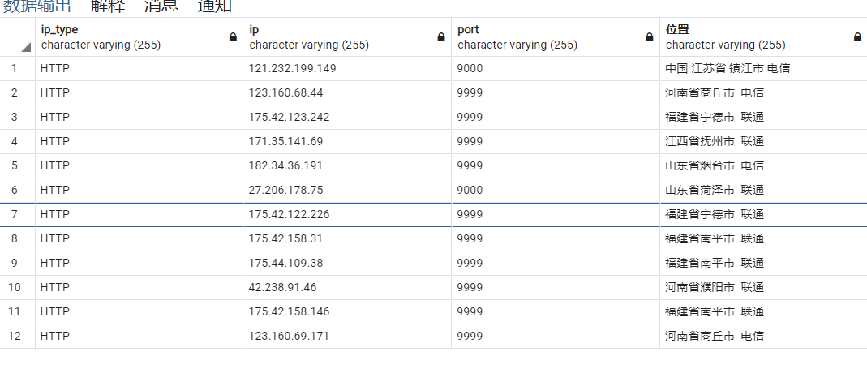
Task: Open the 解释 tab
Action: (108, 6)
